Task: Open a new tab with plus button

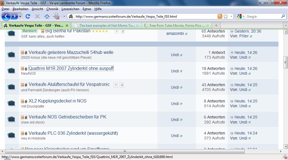Action: click(x=216, y=26)
